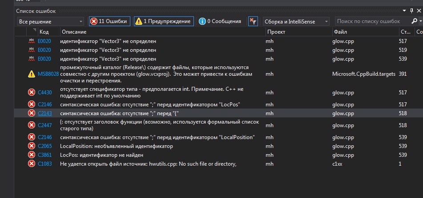The width and height of the screenshot is (423, 198).
Task: Click the search options dropdown arrow
Action: tap(421, 21)
